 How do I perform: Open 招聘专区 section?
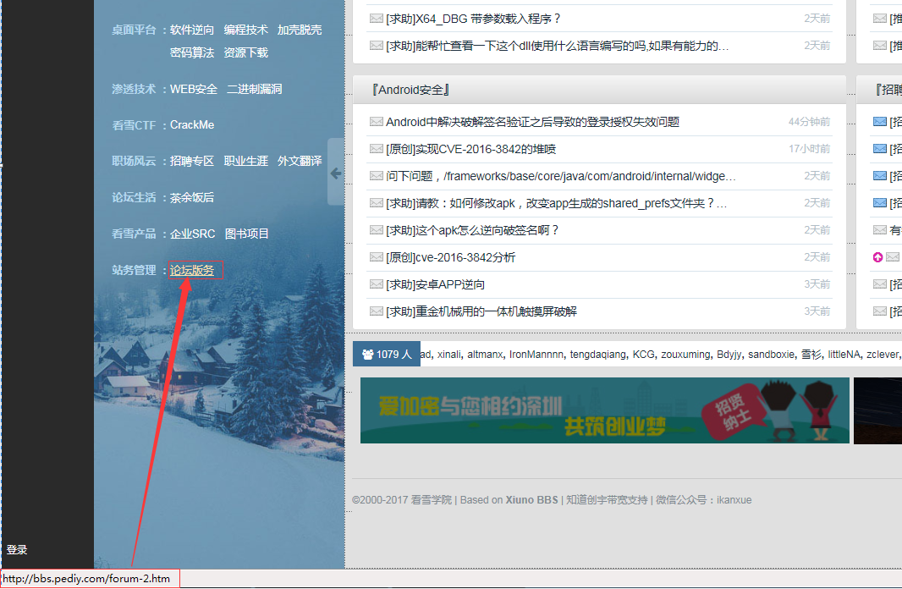tap(192, 161)
